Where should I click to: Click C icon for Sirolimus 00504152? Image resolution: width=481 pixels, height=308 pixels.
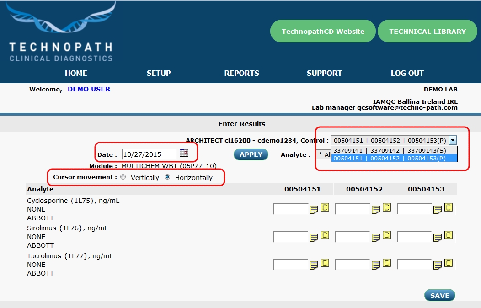(386, 235)
